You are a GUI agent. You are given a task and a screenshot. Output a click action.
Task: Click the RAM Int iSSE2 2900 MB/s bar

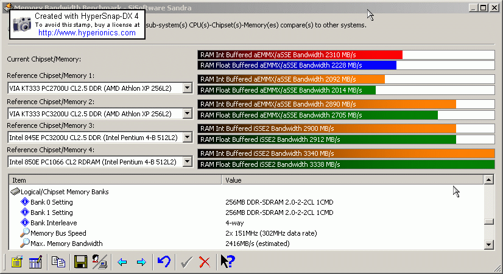point(327,128)
